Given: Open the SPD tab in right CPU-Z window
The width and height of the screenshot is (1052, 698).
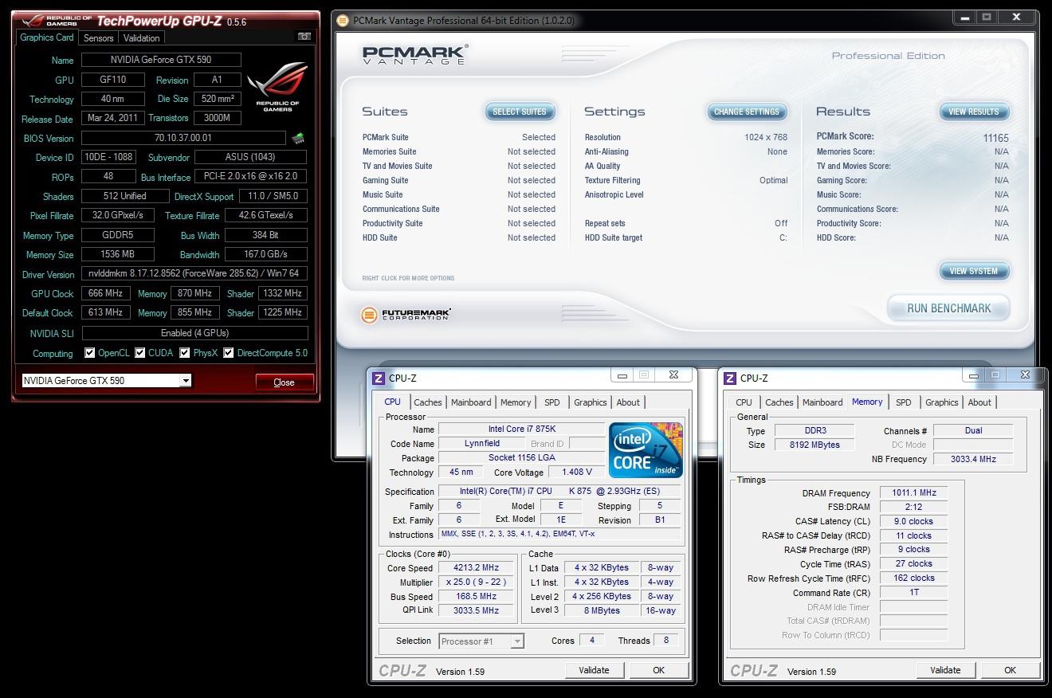Looking at the screenshot, I should click(x=904, y=402).
